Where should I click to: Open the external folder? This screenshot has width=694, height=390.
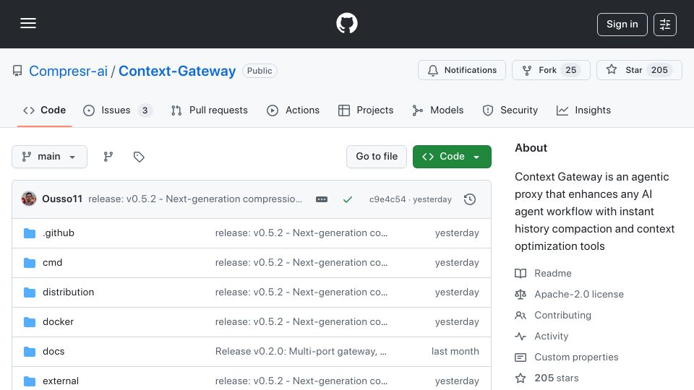click(61, 381)
